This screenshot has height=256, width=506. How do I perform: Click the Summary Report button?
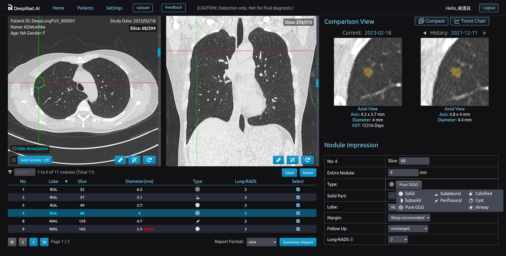[298, 242]
